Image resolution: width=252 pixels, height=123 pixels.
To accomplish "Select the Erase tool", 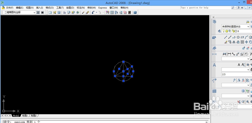I will 226,42.
